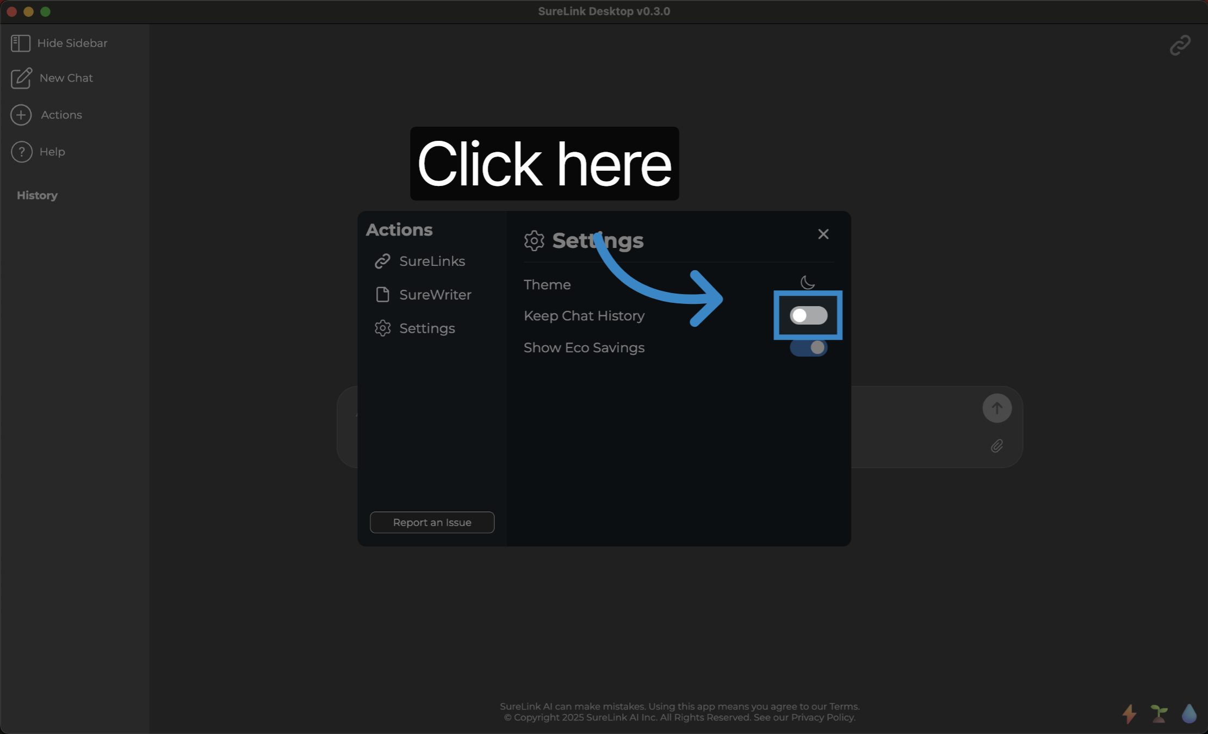Select Settings in the Actions panel
The height and width of the screenshot is (734, 1208).
415,328
